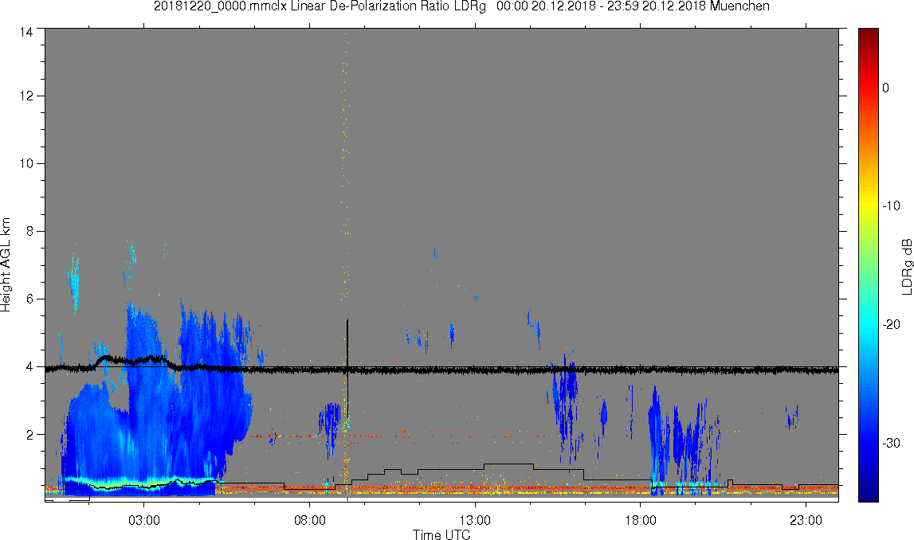Viewport: 914px width, 540px height.
Task: Click the '4' height tick label
Action: point(29,367)
